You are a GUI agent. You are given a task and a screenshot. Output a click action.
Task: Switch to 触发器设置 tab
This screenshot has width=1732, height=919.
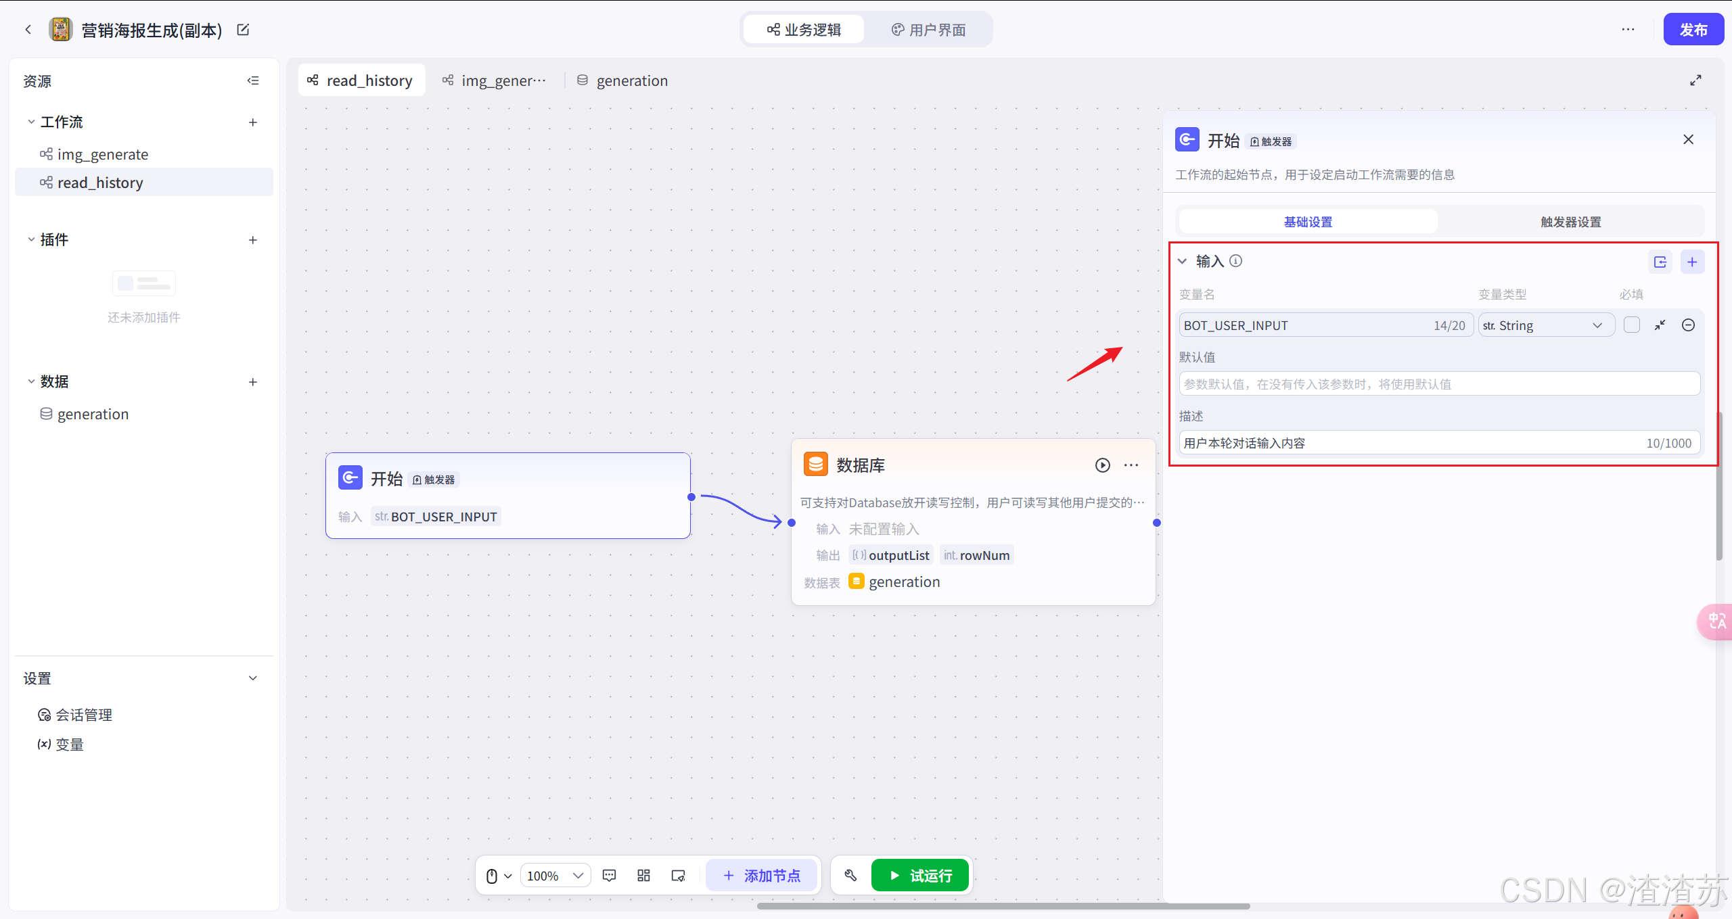[1570, 222]
